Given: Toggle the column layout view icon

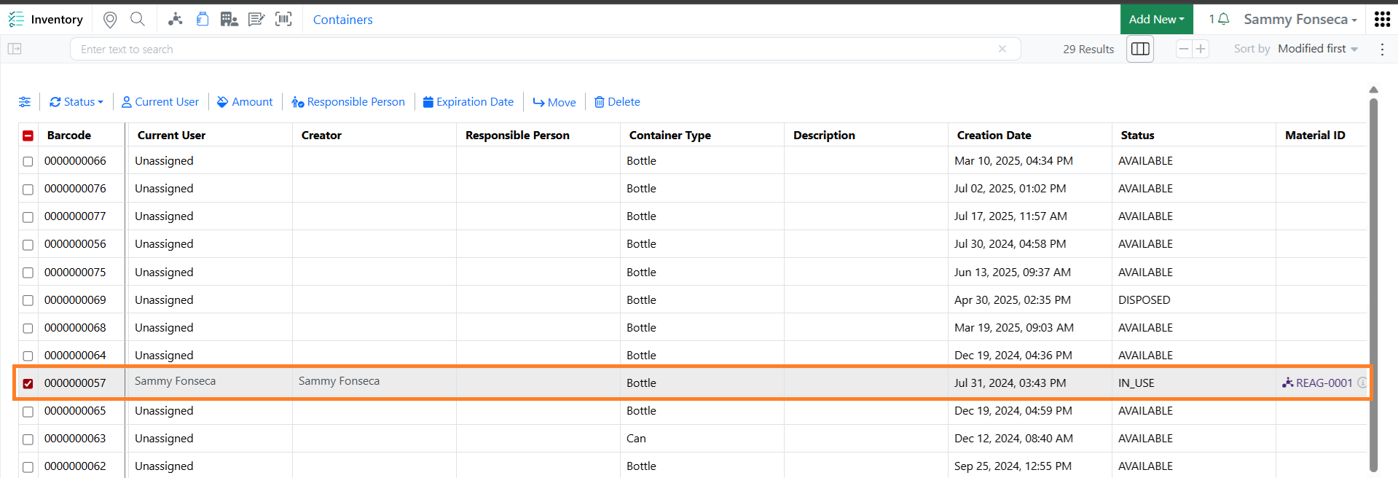Looking at the screenshot, I should 1140,49.
